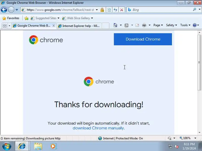This screenshot has width=202, height=151.
Task: Click the greyed Forward navigation button
Action: point(11,10)
